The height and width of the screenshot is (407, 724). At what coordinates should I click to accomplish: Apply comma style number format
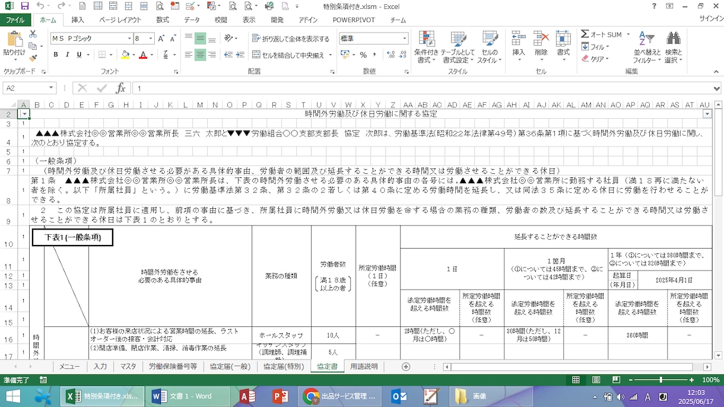(x=376, y=55)
